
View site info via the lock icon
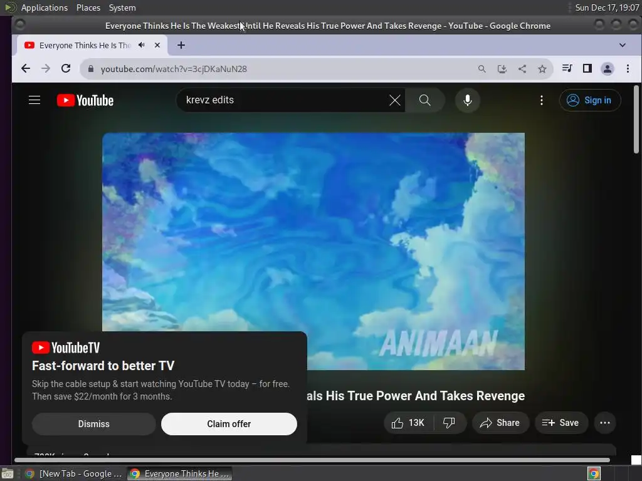pos(90,69)
